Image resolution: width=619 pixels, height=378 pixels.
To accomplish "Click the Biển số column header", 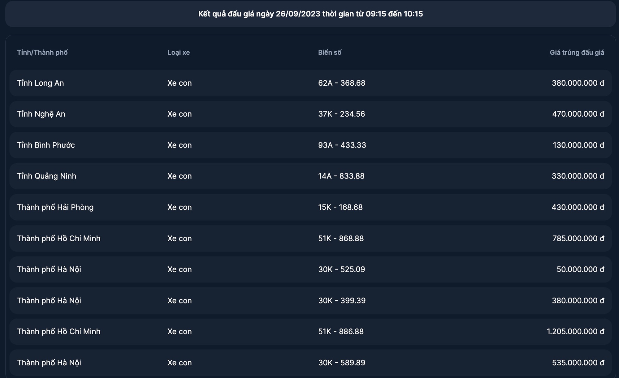I will pyautogui.click(x=330, y=53).
